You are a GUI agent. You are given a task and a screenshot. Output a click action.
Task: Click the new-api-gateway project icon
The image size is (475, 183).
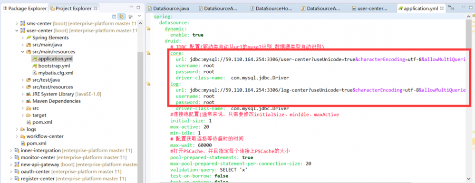17,164
